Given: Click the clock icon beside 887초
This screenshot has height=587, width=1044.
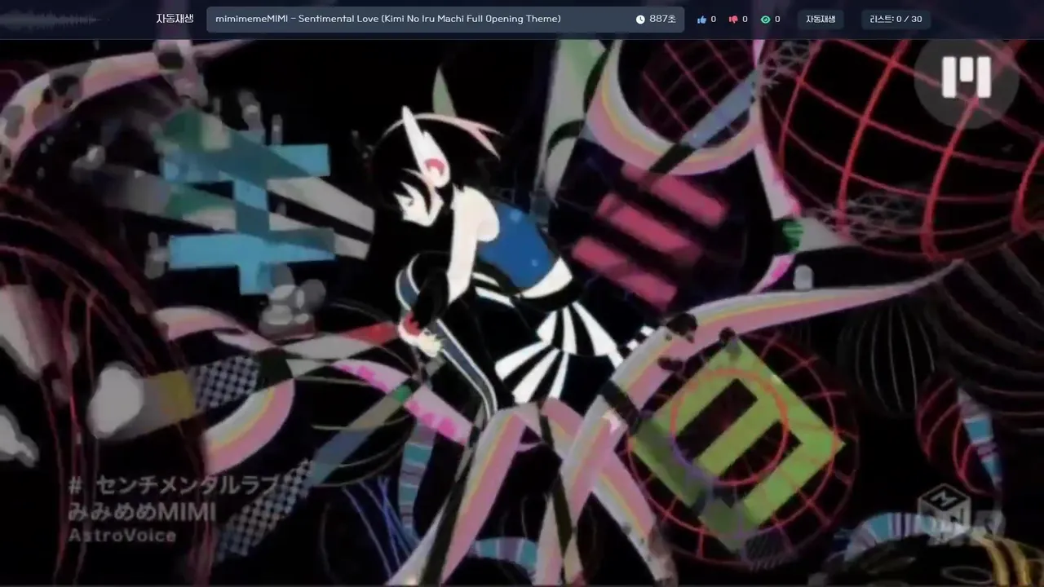Looking at the screenshot, I should [640, 20].
